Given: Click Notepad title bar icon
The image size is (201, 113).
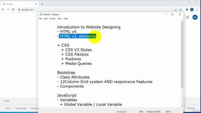Looking at the screenshot, I should (41, 14).
